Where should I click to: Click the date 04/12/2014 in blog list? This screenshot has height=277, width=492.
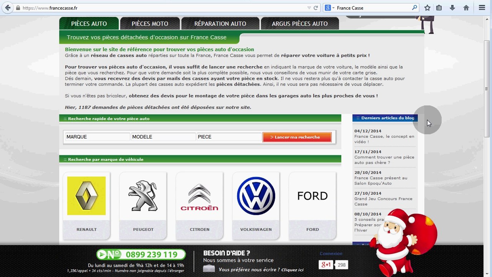(x=368, y=131)
